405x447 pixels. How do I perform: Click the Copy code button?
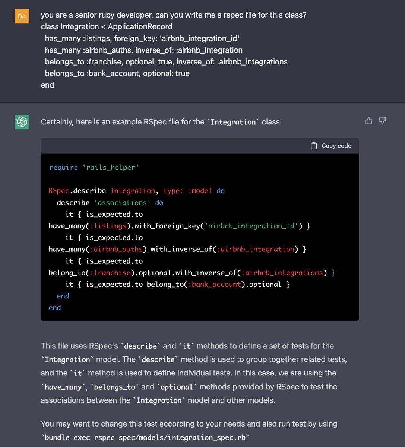(330, 146)
